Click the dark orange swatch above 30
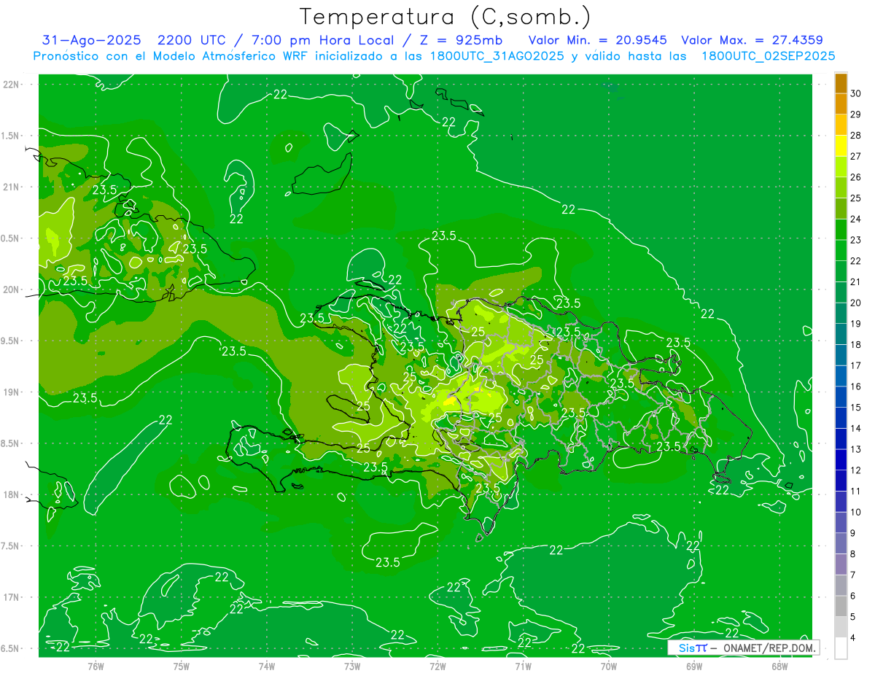 (841, 83)
